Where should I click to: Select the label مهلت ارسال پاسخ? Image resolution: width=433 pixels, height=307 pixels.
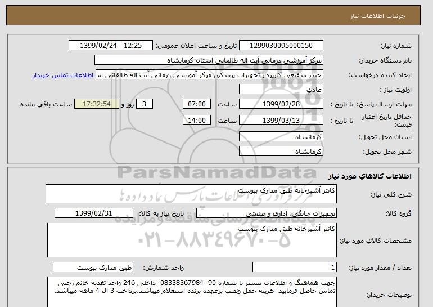384,104
